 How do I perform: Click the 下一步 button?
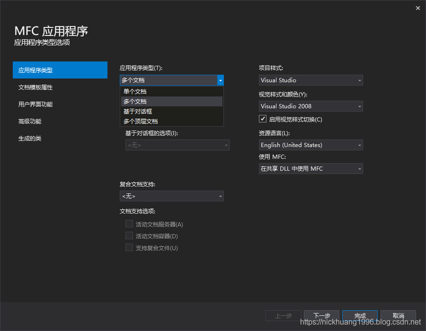[x=321, y=315]
